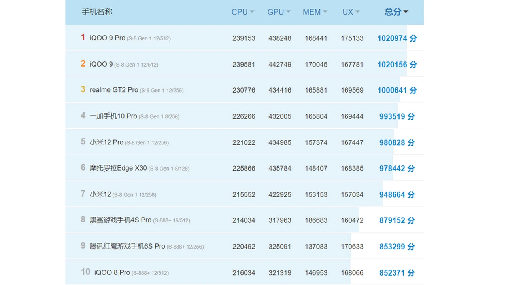The width and height of the screenshot is (506, 285).
Task: Click the 总分 total score sort arrow
Action: (406, 12)
